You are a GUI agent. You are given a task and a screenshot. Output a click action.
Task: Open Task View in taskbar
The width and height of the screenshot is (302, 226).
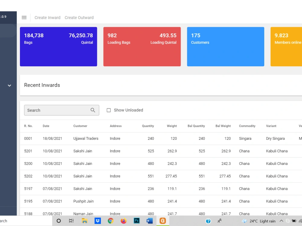[x=71, y=221]
